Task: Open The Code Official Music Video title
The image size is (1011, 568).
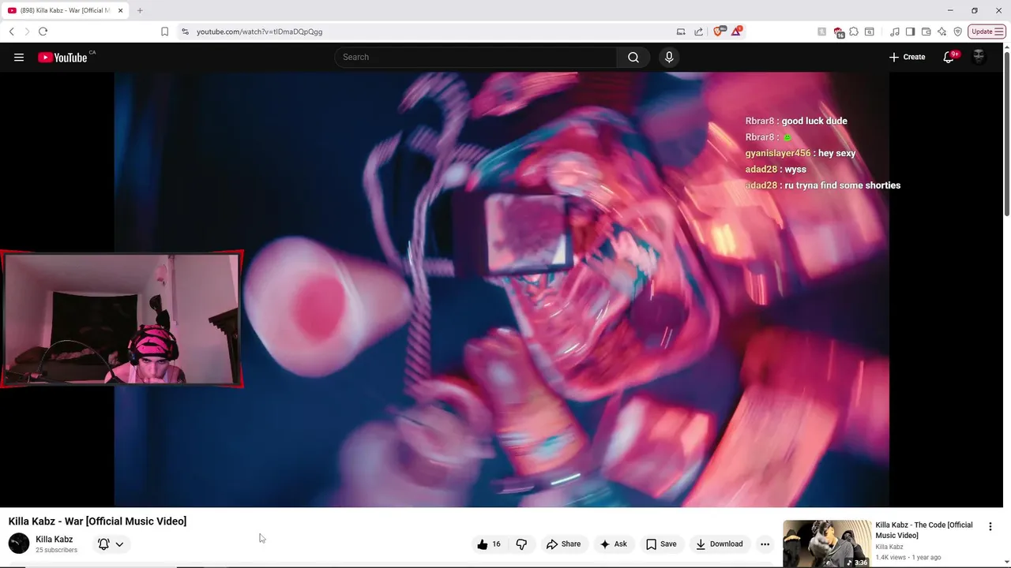Action: coord(924,530)
